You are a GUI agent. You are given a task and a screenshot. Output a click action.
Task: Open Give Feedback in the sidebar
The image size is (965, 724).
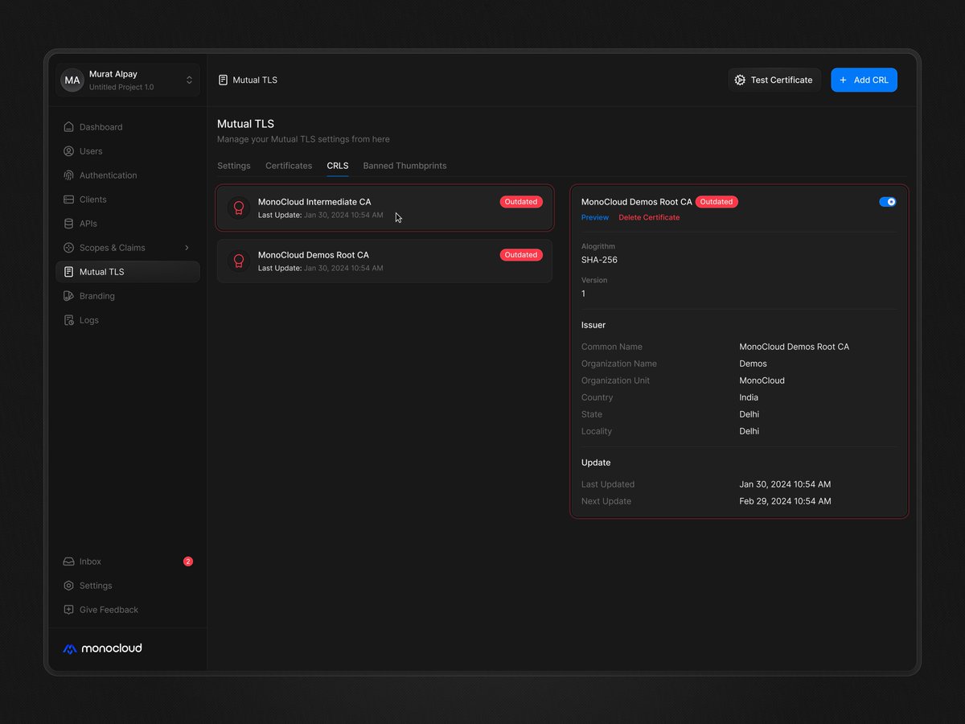(128, 610)
